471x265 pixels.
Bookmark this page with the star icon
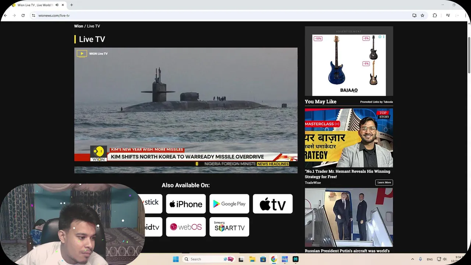(x=422, y=15)
